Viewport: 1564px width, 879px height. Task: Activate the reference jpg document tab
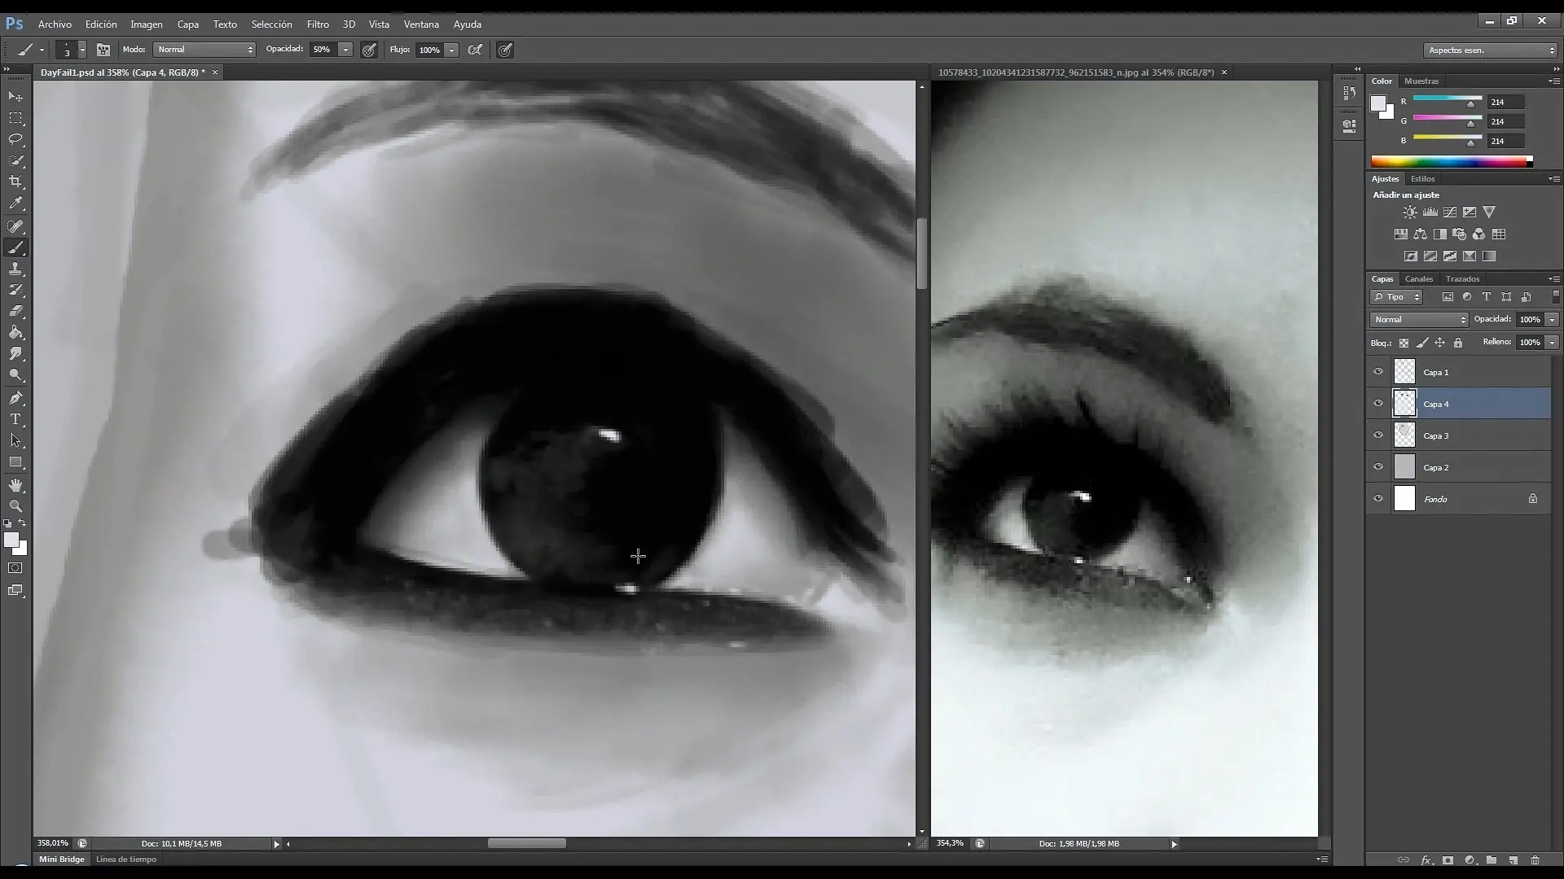pos(1076,72)
